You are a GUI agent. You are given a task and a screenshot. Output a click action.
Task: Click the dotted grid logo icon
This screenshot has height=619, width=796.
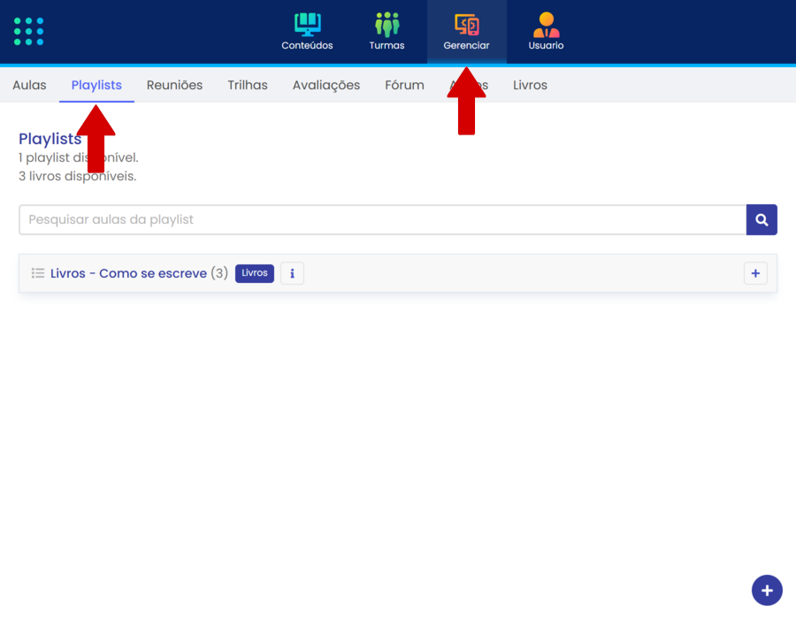point(29,31)
